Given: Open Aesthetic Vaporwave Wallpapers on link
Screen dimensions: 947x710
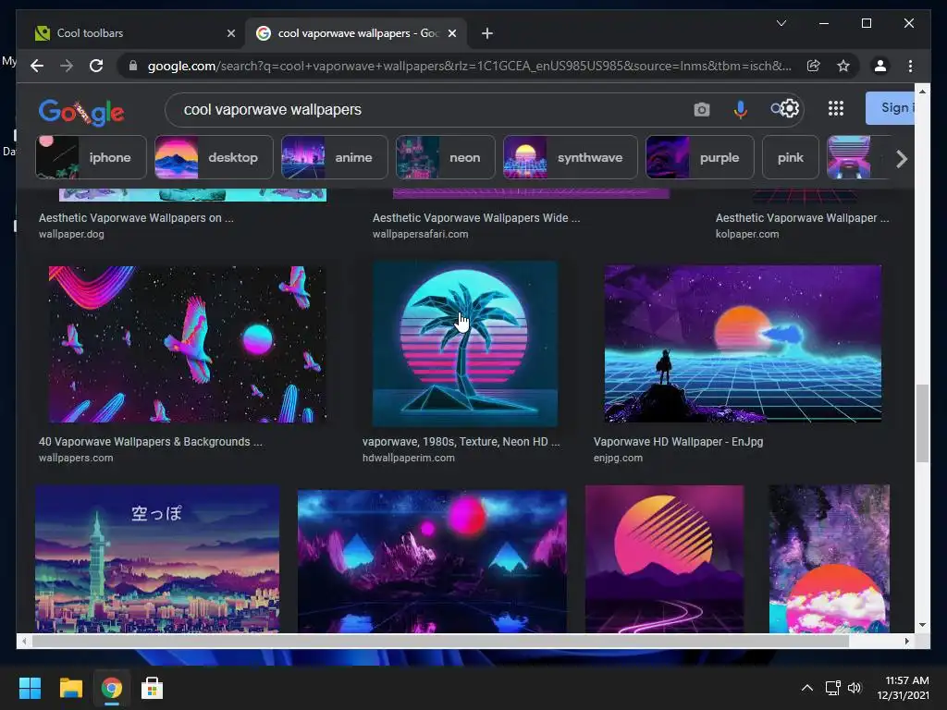Looking at the screenshot, I should point(136,218).
